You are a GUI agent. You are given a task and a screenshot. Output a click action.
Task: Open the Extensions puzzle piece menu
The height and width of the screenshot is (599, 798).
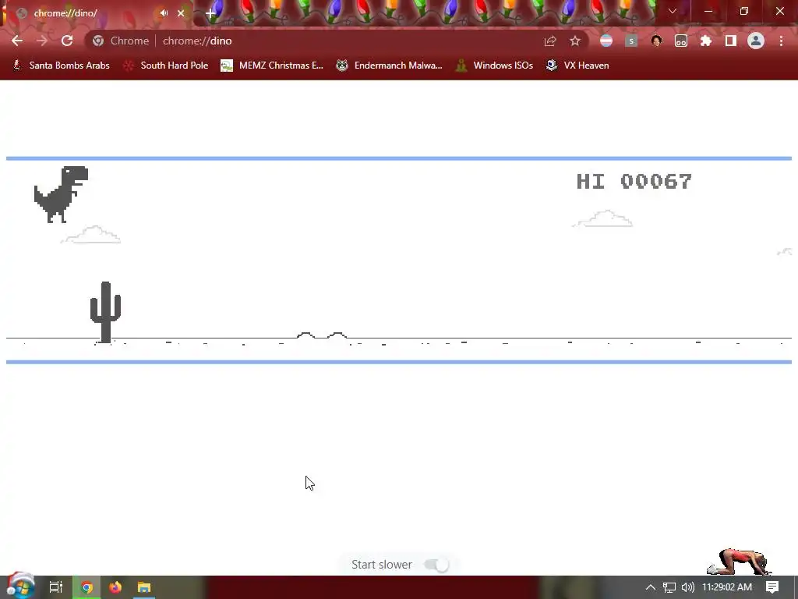point(706,41)
